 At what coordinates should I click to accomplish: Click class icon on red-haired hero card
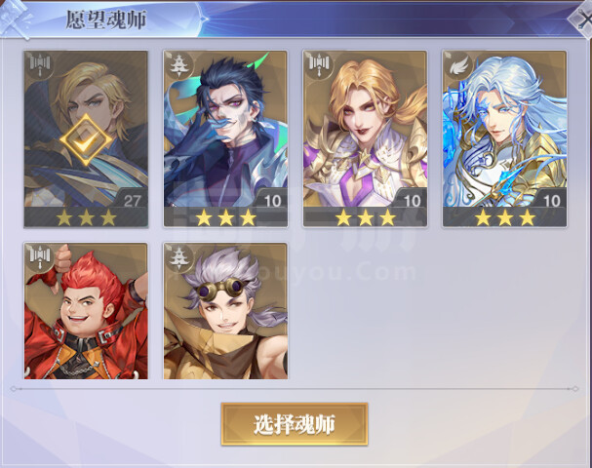point(40,257)
